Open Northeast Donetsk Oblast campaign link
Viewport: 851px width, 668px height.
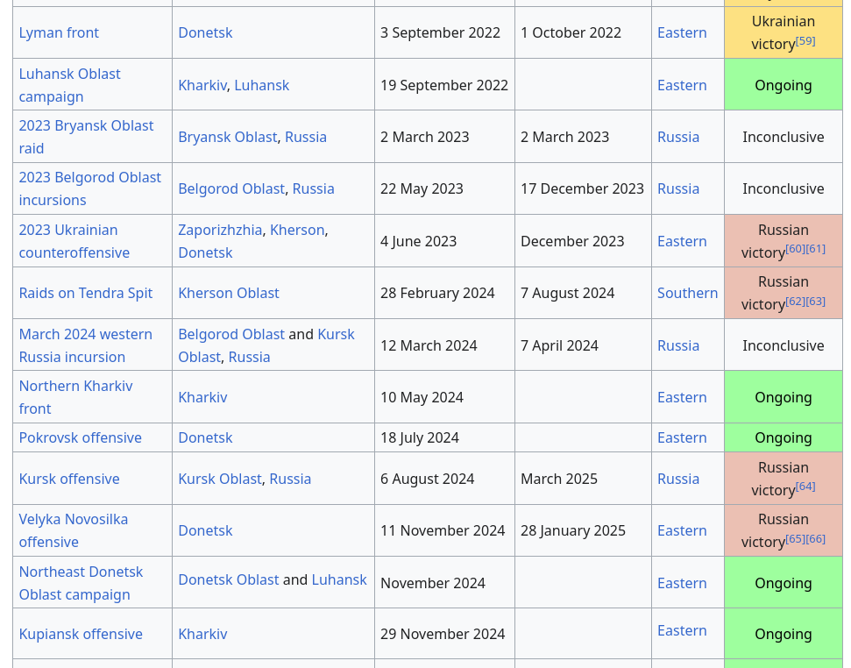point(81,583)
